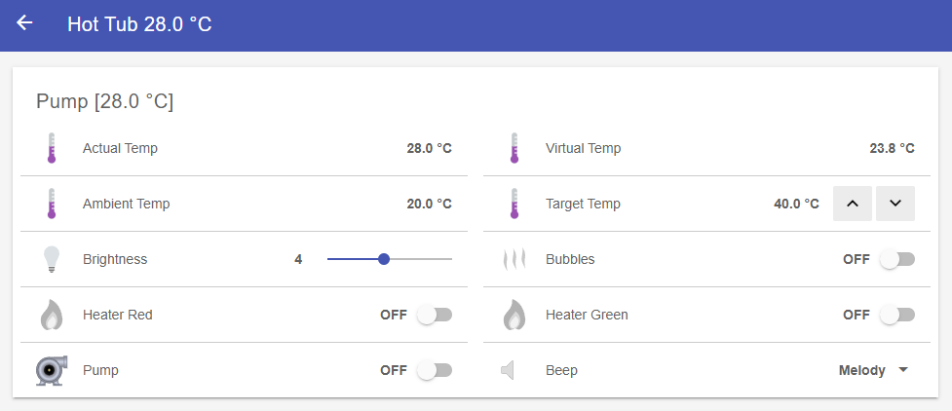Turn on the Bubbles switch
Viewport: 952px width, 411px height.
(x=896, y=260)
